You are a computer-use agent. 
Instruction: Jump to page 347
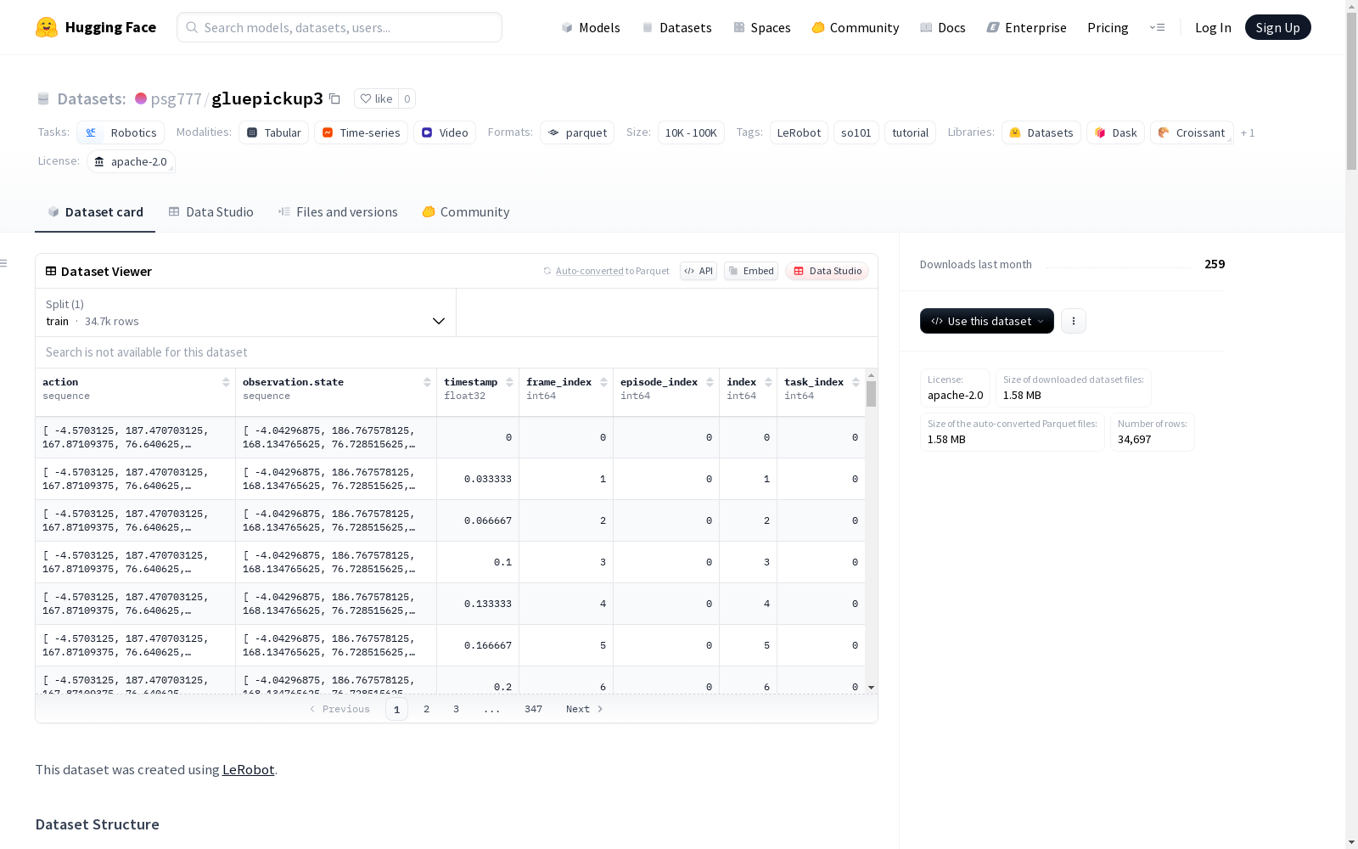[533, 709]
